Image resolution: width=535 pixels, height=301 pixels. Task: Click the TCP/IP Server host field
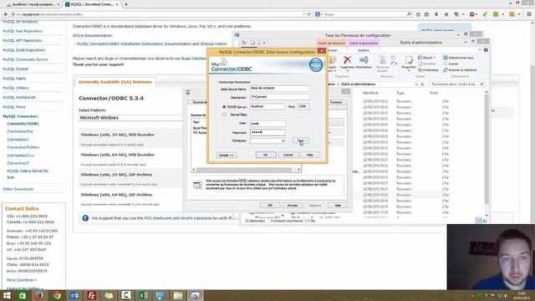click(267, 106)
